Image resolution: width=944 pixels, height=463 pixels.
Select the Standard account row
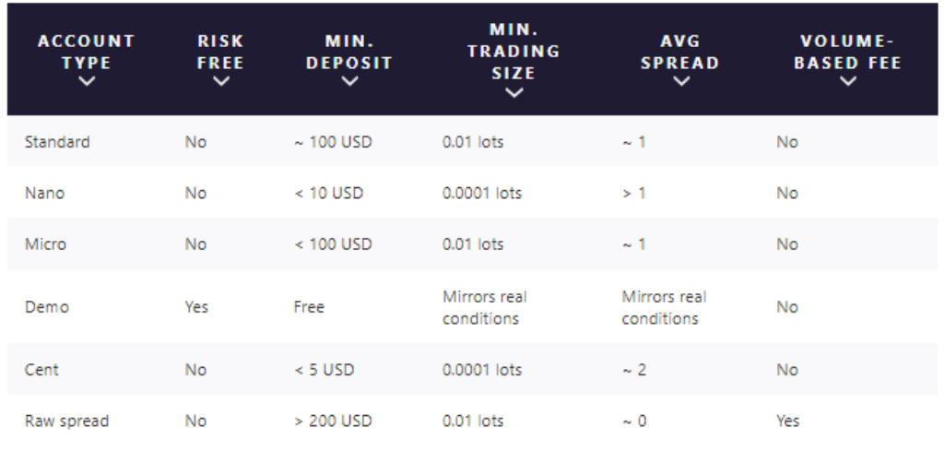tap(473, 141)
